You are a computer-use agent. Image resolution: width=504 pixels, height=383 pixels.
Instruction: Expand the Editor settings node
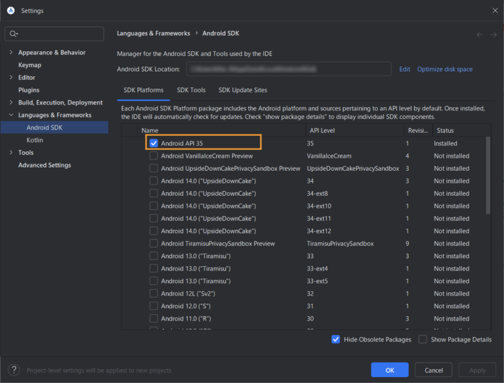click(11, 78)
